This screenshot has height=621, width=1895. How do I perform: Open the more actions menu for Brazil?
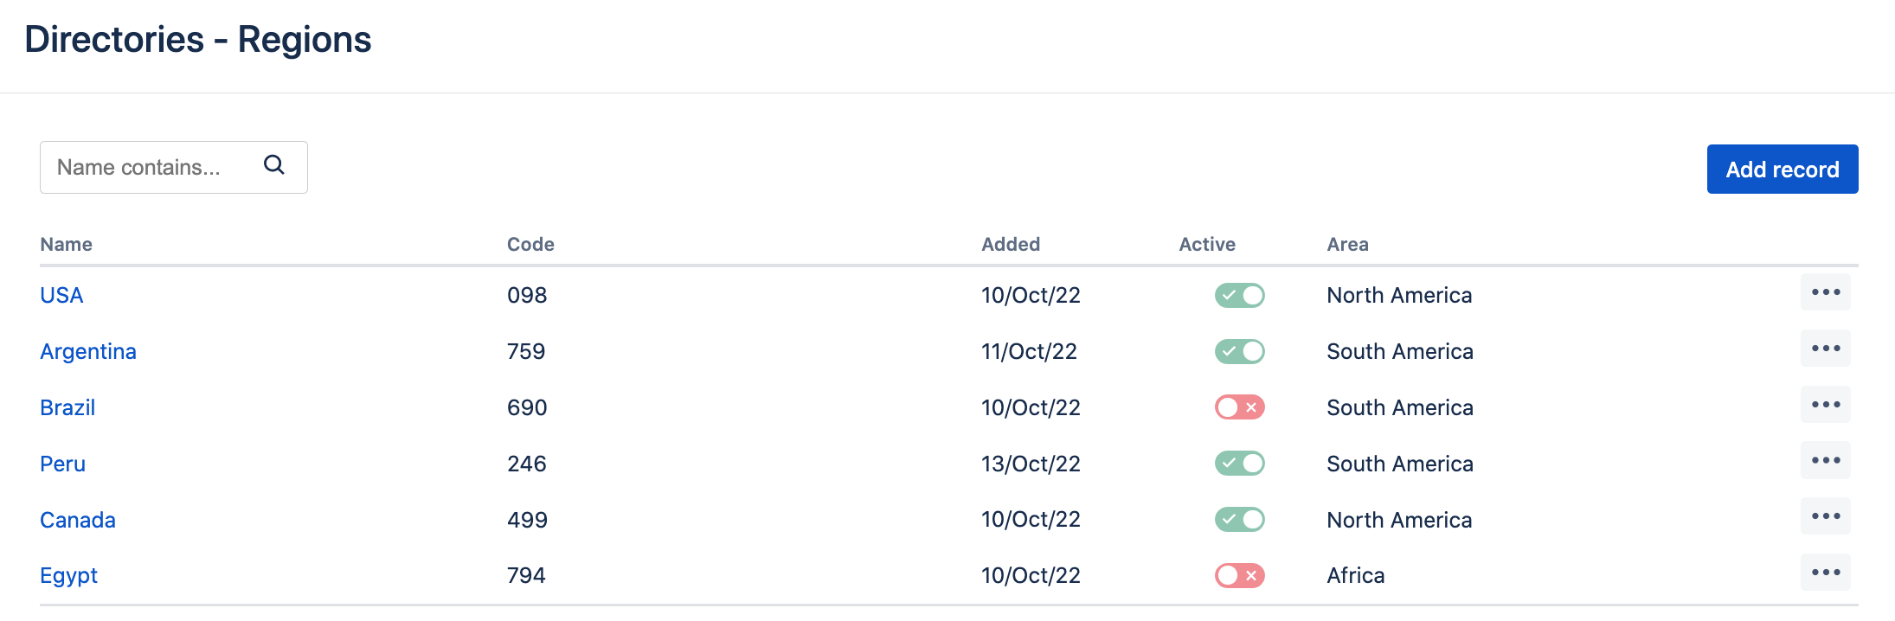tap(1825, 405)
